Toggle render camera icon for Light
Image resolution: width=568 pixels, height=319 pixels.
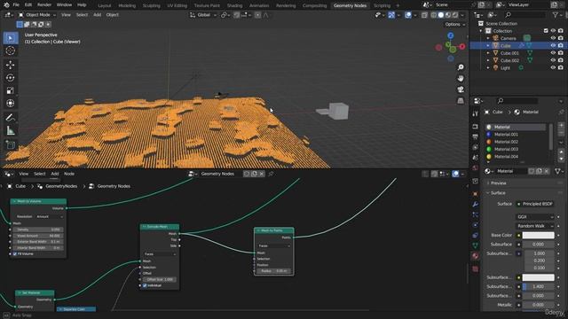click(560, 67)
